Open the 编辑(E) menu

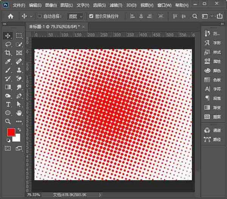pyautogui.click(x=35, y=5)
